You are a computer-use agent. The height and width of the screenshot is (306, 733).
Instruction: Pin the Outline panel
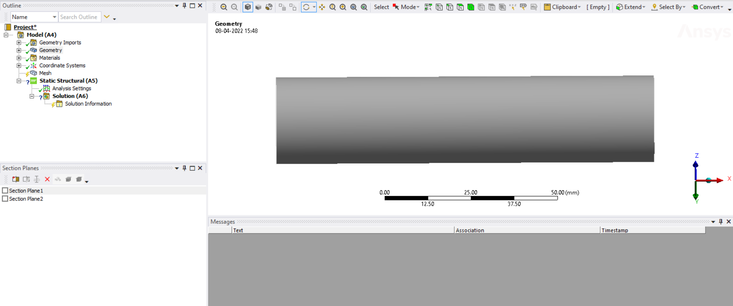[x=184, y=5]
